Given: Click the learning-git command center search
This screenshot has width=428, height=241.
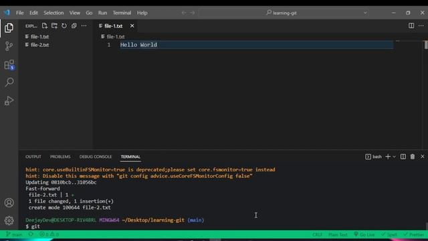Looking at the screenshot, I should [x=281, y=13].
